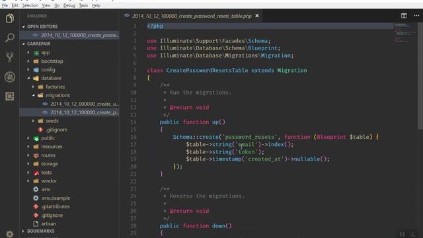Click the config folder icon
Screen dimensions: 423x238
(x=36, y=69)
